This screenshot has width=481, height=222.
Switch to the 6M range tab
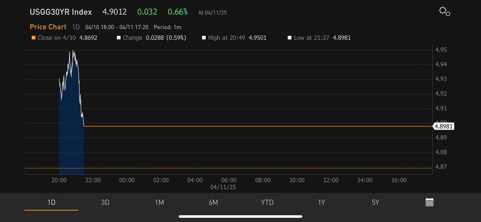click(x=213, y=202)
